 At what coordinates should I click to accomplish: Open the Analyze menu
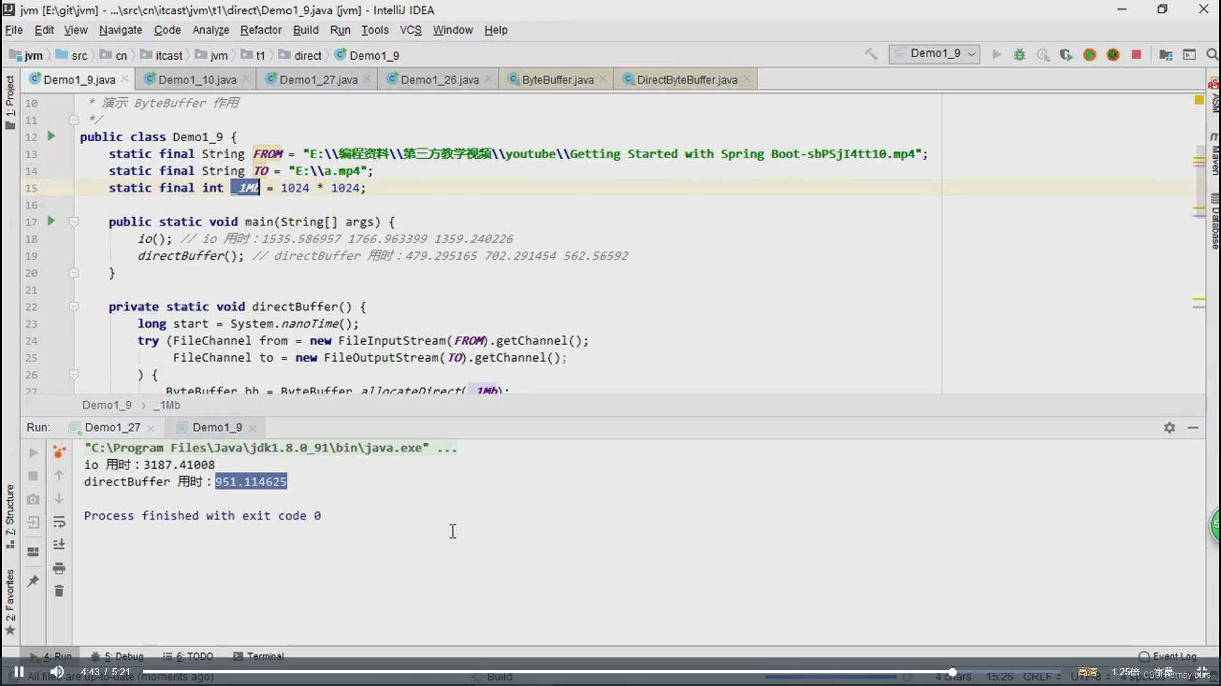point(210,30)
